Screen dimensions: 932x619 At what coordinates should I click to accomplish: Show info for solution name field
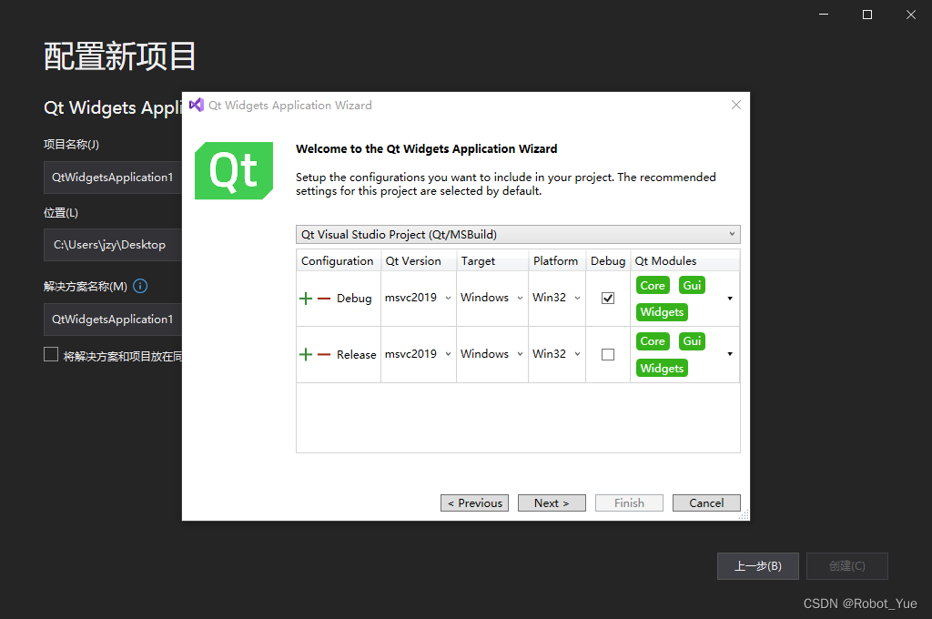(140, 286)
